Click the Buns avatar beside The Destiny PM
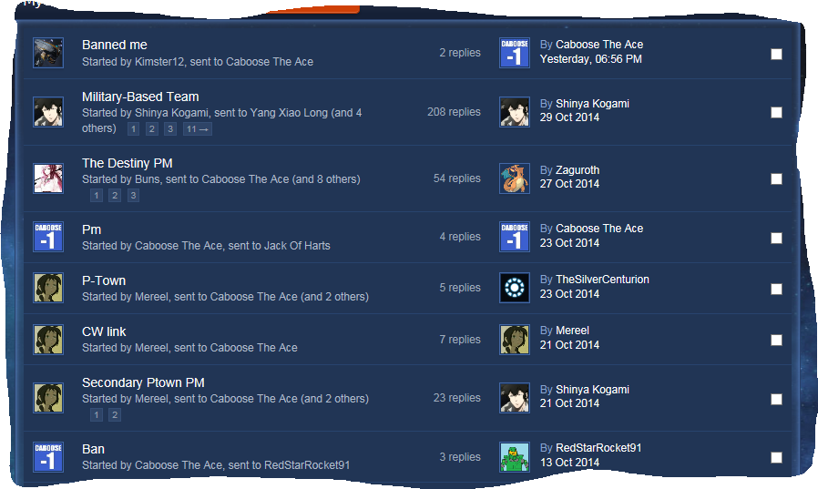This screenshot has height=489, width=818. (x=48, y=178)
